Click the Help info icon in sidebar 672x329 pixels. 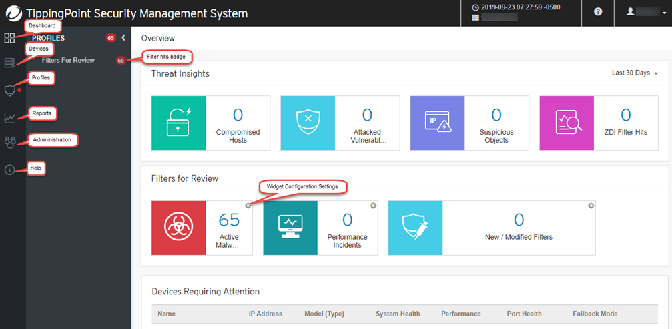click(9, 170)
